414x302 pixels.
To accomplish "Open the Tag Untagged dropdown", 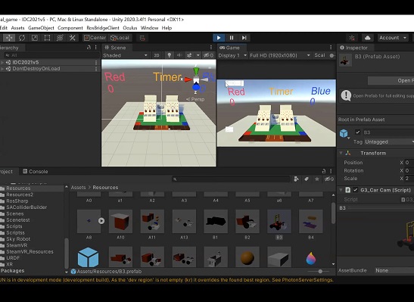I will [389, 142].
